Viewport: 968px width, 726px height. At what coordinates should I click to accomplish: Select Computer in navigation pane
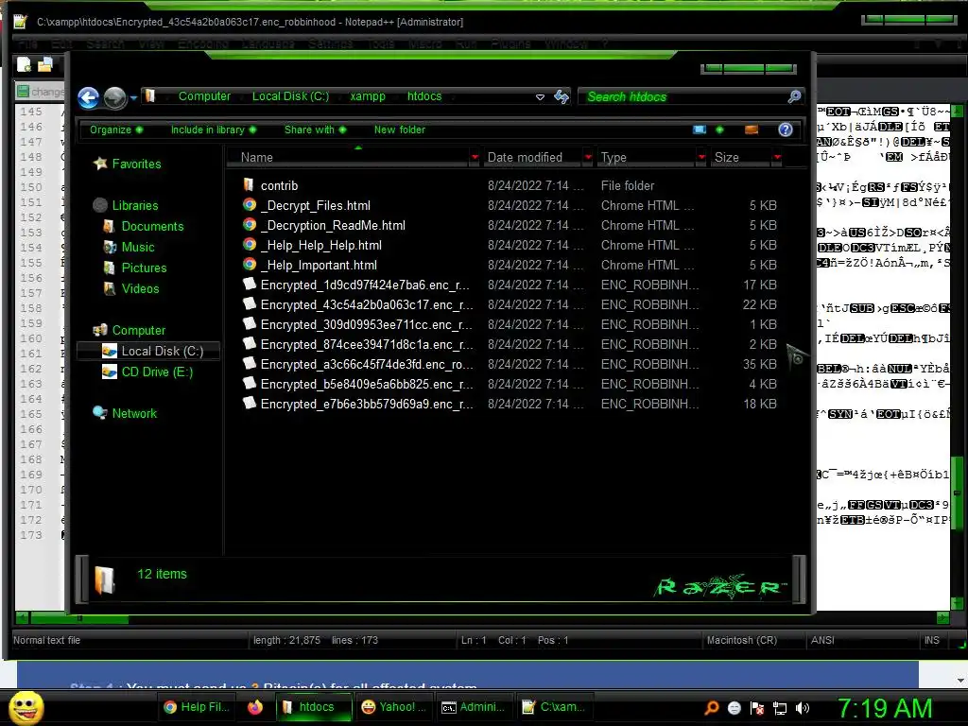tap(138, 330)
